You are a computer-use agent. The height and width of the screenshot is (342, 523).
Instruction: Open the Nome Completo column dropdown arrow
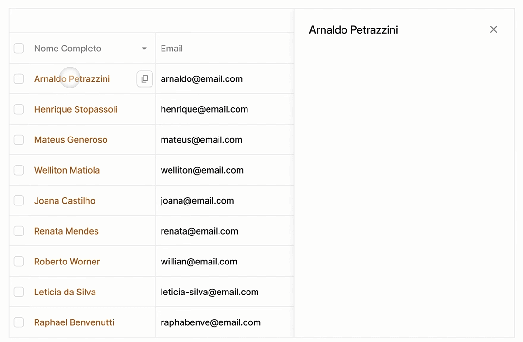144,49
